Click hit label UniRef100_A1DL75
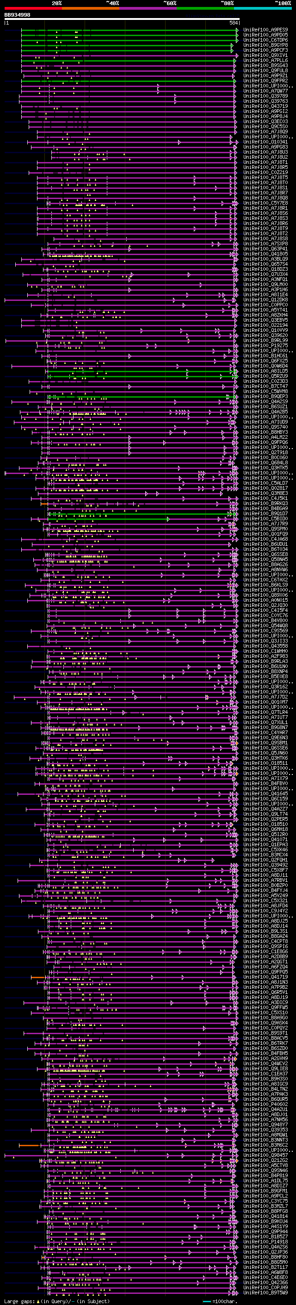 [x=265, y=1181]
